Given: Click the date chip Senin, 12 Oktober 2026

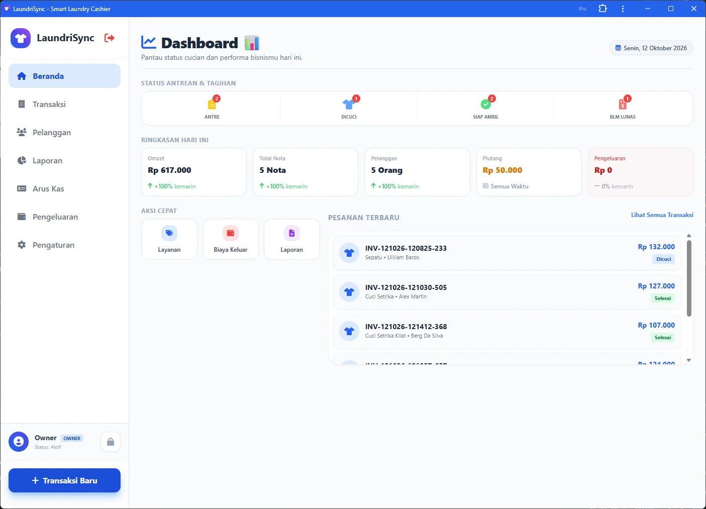Looking at the screenshot, I should [x=651, y=48].
